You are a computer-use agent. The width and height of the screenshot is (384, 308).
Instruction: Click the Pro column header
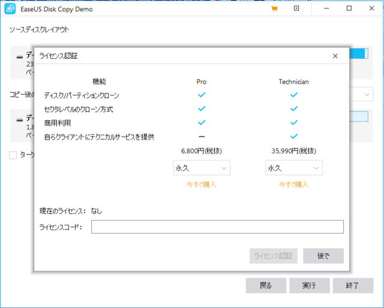[202, 81]
